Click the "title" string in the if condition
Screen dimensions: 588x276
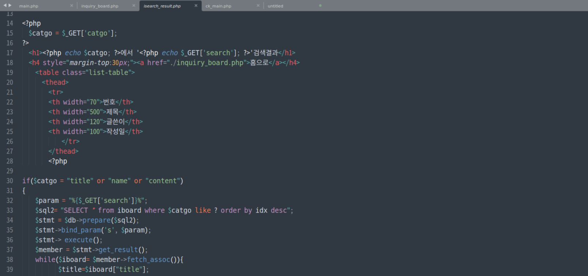point(80,181)
